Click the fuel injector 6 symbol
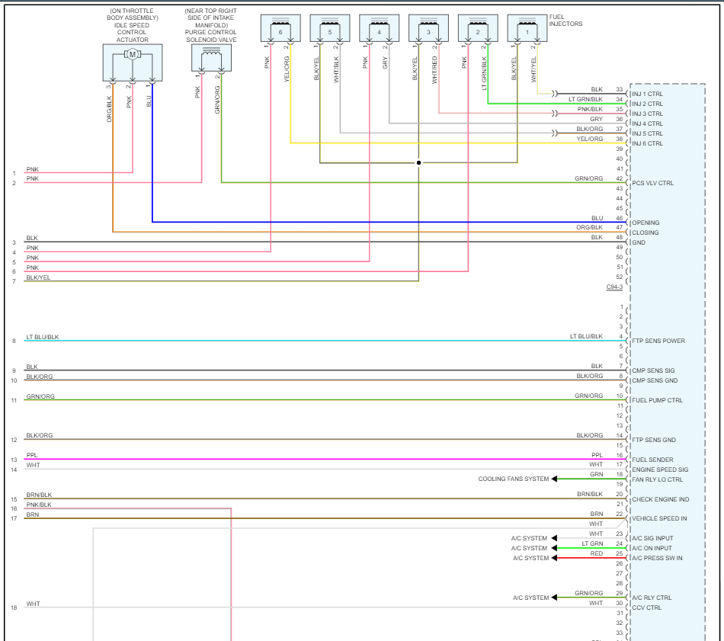The width and height of the screenshot is (724, 641). point(280,28)
